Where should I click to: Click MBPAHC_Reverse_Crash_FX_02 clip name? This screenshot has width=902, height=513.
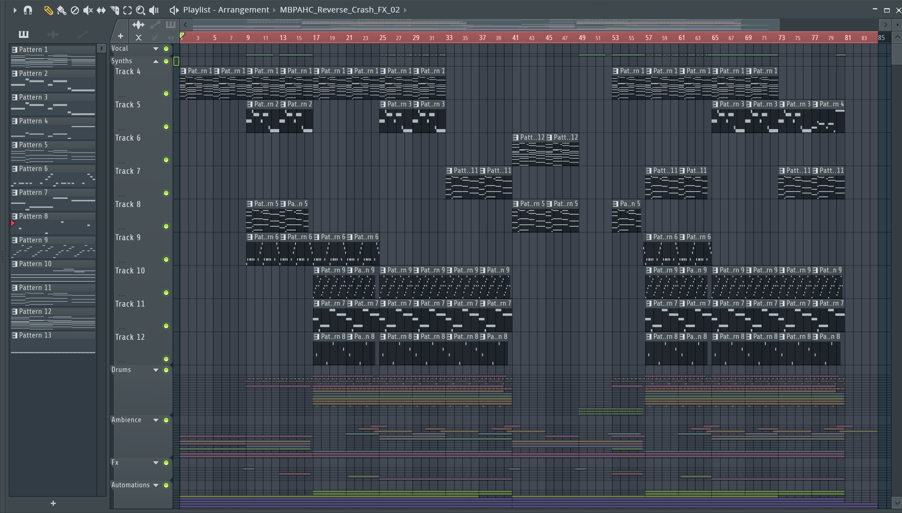340,10
